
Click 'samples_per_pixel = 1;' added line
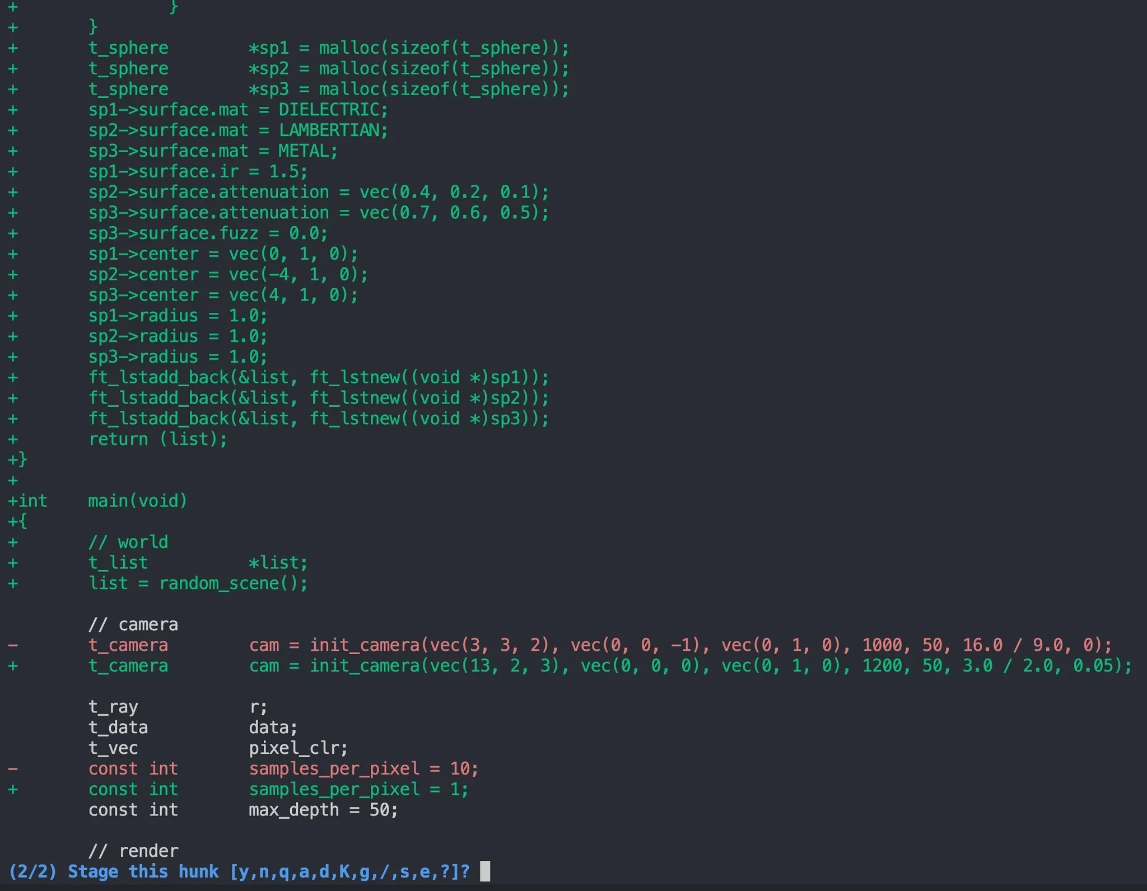(358, 790)
